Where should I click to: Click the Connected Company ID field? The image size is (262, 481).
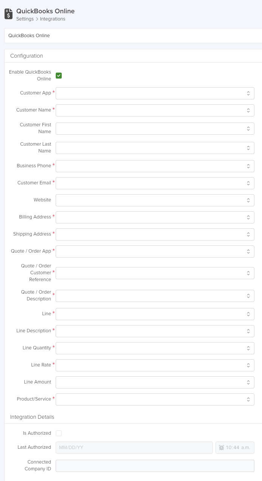click(x=155, y=466)
